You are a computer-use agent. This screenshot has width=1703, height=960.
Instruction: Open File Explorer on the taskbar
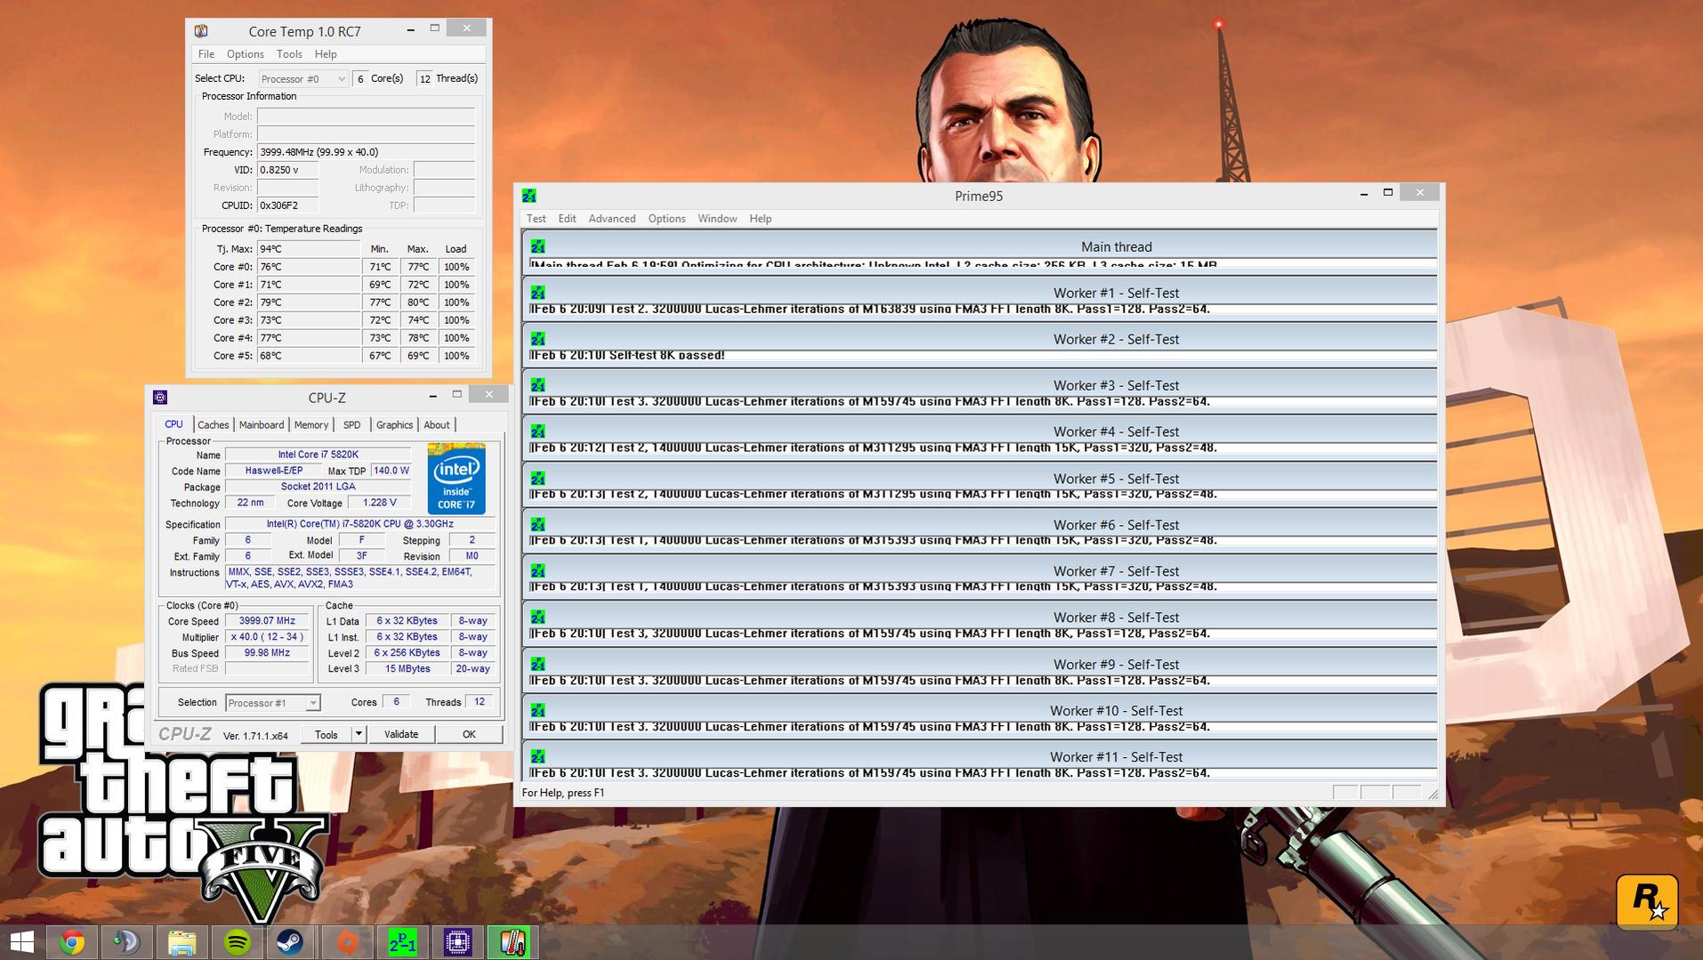182,942
